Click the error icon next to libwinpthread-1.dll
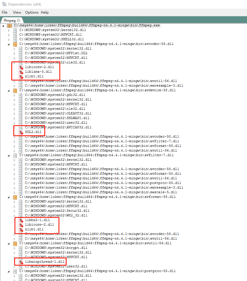This screenshot has width=247, height=281. coord(21,262)
